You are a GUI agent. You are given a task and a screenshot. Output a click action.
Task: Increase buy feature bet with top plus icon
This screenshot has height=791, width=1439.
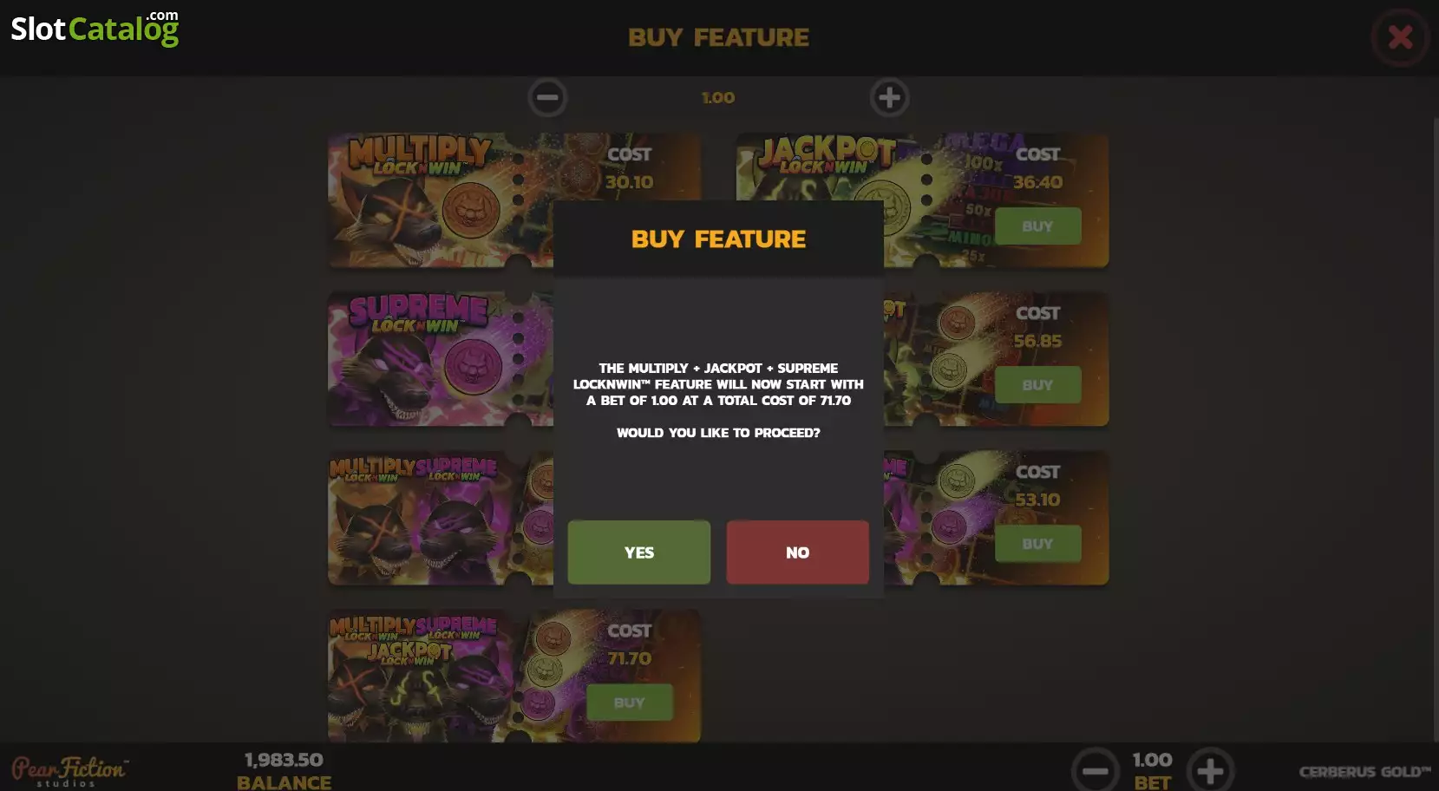point(889,97)
